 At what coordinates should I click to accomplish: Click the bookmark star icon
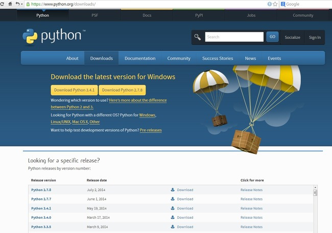click(x=275, y=4)
